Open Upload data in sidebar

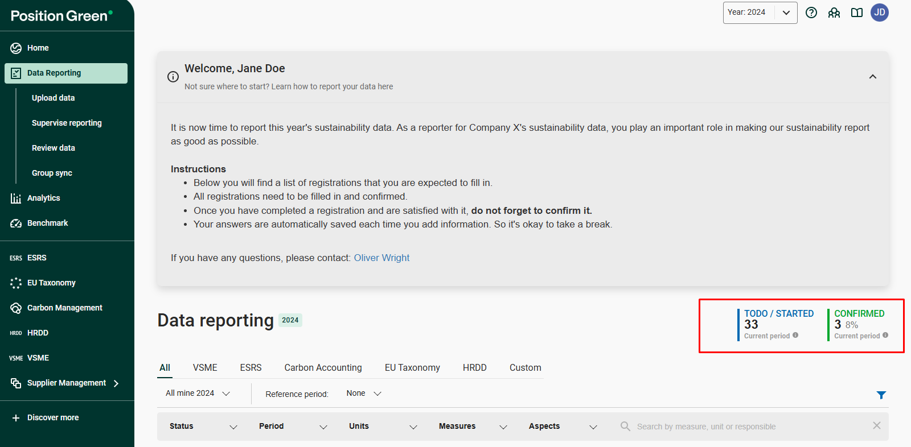click(54, 98)
